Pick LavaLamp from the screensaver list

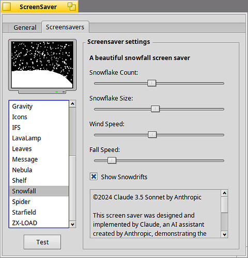(39, 138)
